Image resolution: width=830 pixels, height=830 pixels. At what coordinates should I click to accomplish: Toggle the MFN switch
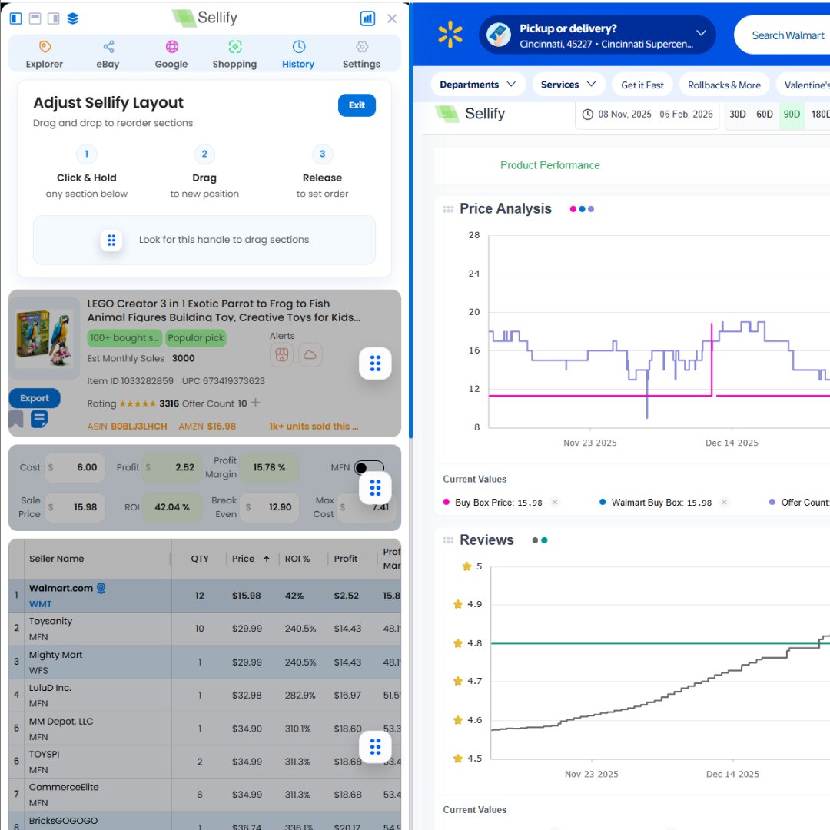[369, 467]
